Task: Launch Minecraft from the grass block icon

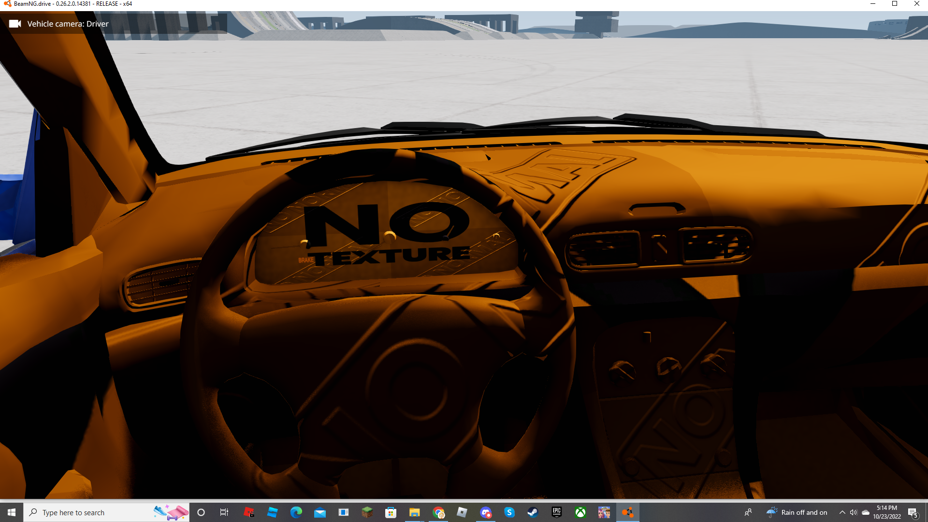Action: tap(367, 512)
